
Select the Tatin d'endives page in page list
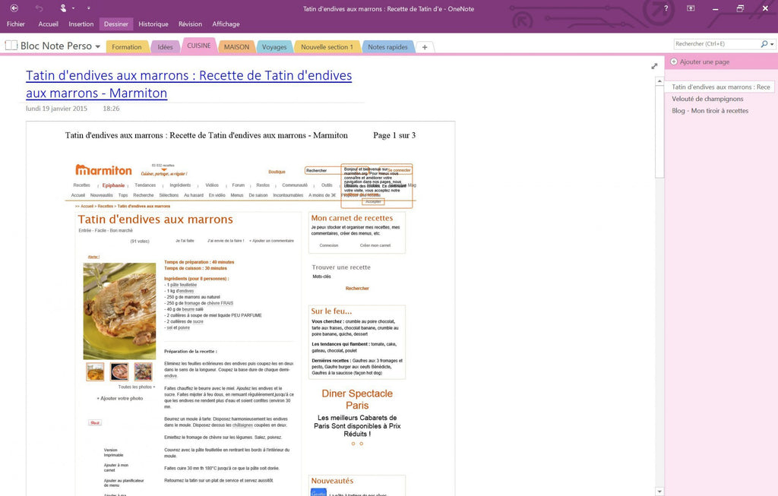[x=719, y=87]
